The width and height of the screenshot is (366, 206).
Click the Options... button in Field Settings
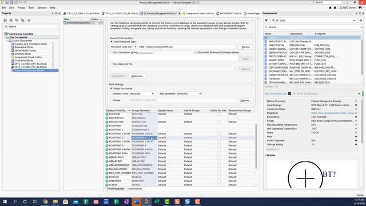coord(245,101)
